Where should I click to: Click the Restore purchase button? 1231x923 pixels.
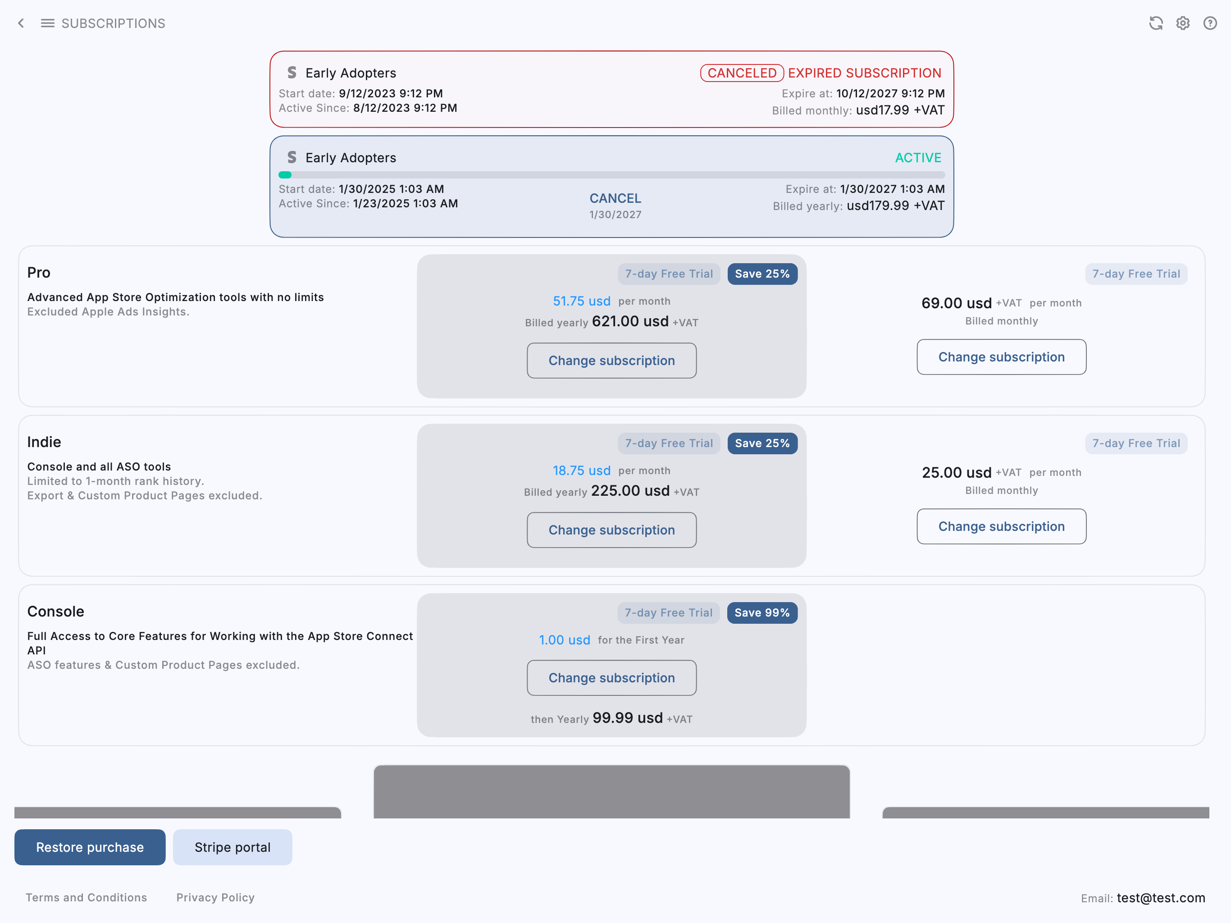(x=90, y=847)
